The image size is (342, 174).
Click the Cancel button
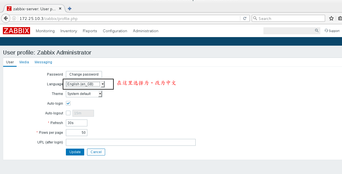pyautogui.click(x=96, y=152)
